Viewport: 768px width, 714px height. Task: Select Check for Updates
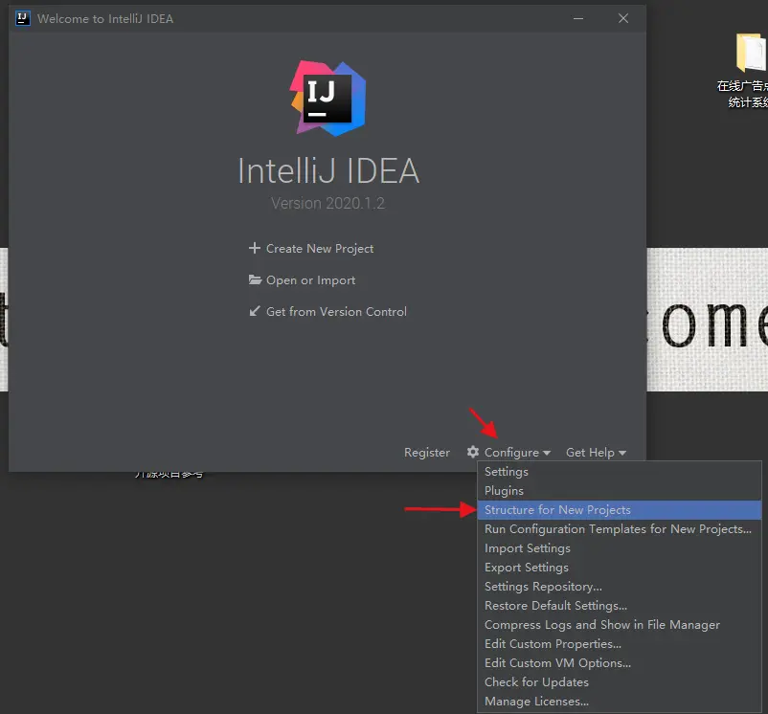pyautogui.click(x=620, y=681)
